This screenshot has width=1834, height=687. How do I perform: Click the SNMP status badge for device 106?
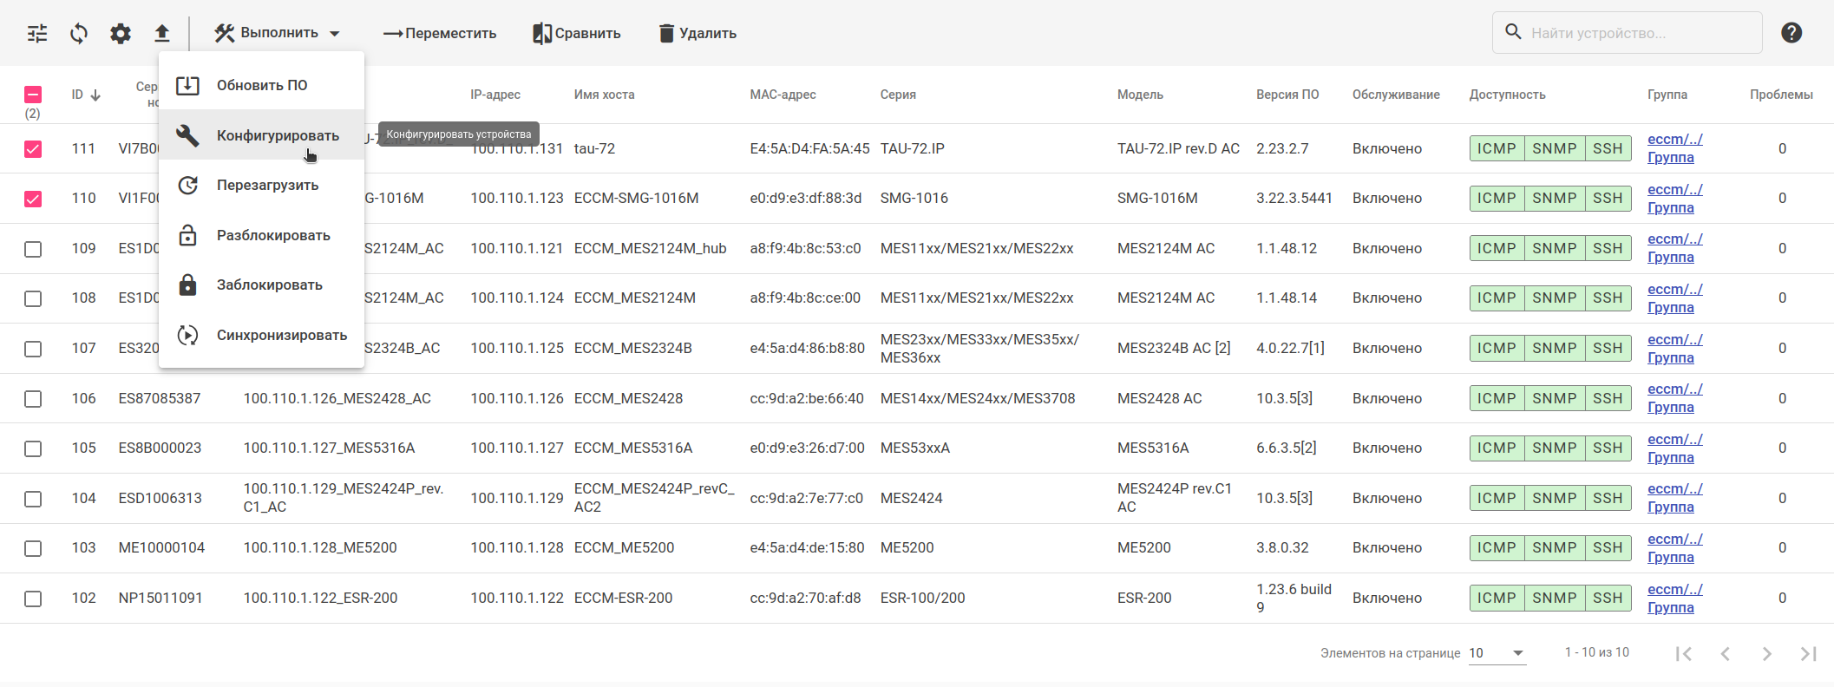point(1554,399)
